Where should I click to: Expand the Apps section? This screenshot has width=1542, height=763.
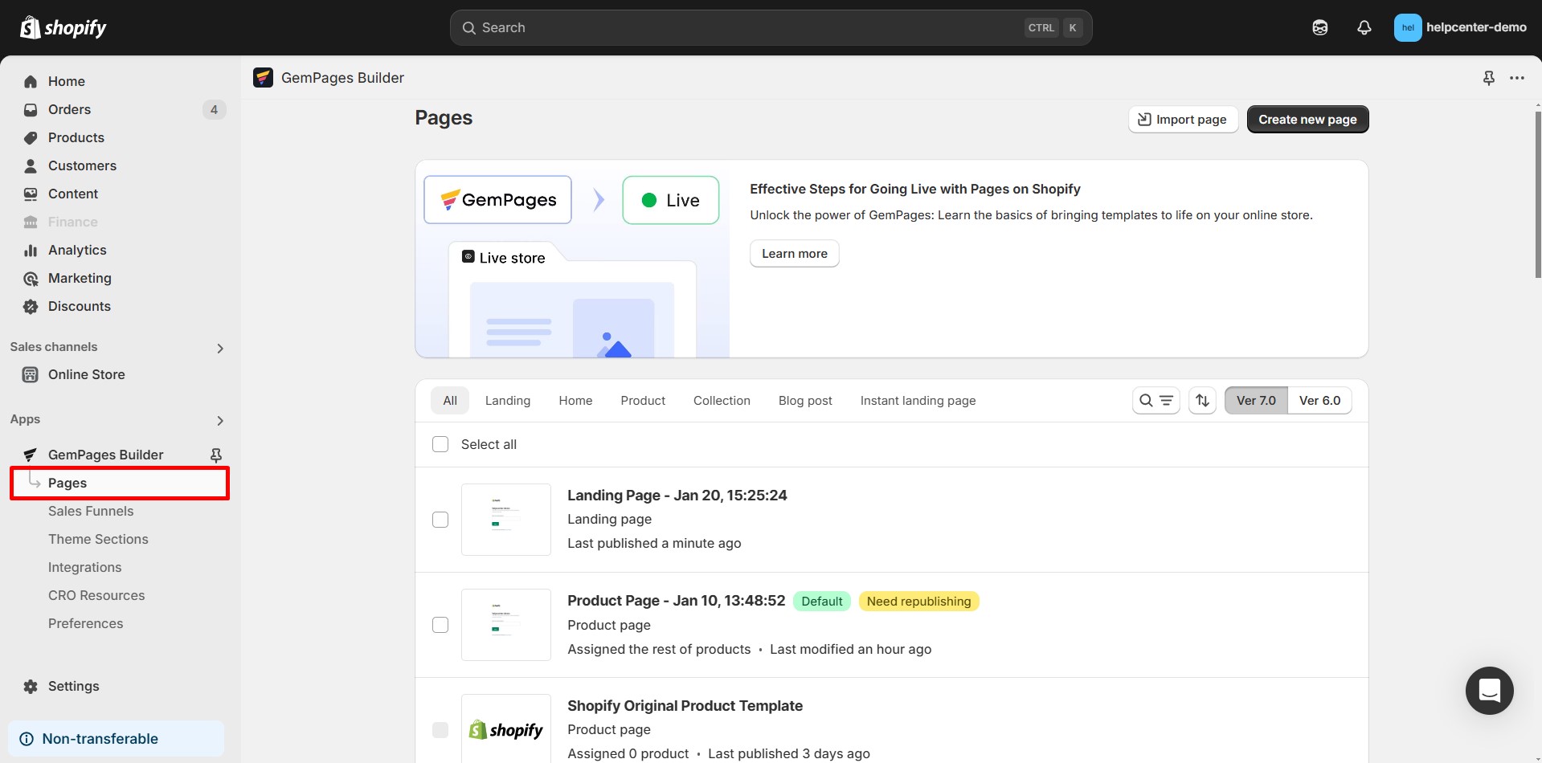click(x=219, y=420)
